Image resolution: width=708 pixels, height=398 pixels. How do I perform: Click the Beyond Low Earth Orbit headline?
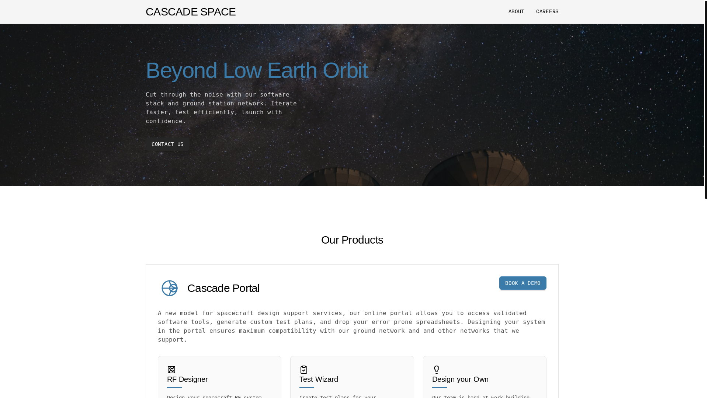pyautogui.click(x=257, y=70)
